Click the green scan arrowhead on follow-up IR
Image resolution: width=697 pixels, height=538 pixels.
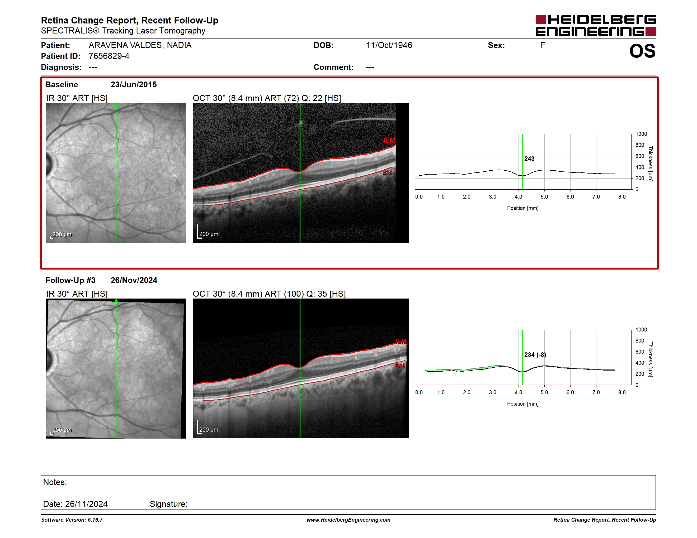click(116, 301)
